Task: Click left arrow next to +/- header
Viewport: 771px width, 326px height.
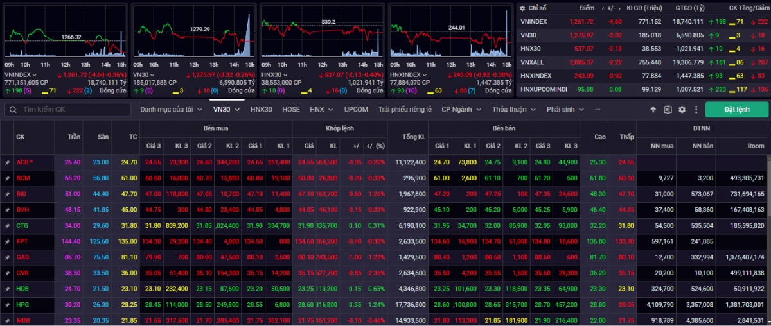Action: pyautogui.click(x=603, y=8)
